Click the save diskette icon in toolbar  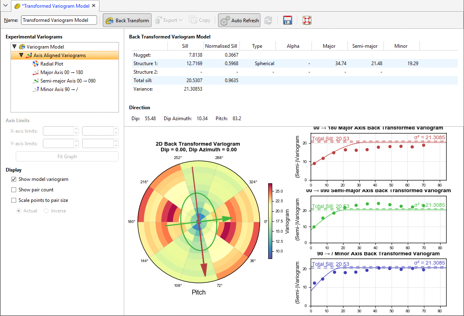pyautogui.click(x=288, y=20)
